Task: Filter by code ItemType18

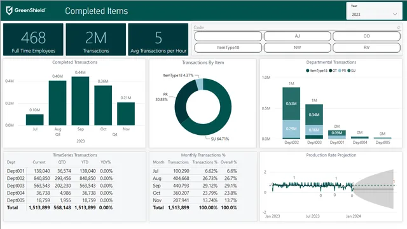Action: point(228,48)
